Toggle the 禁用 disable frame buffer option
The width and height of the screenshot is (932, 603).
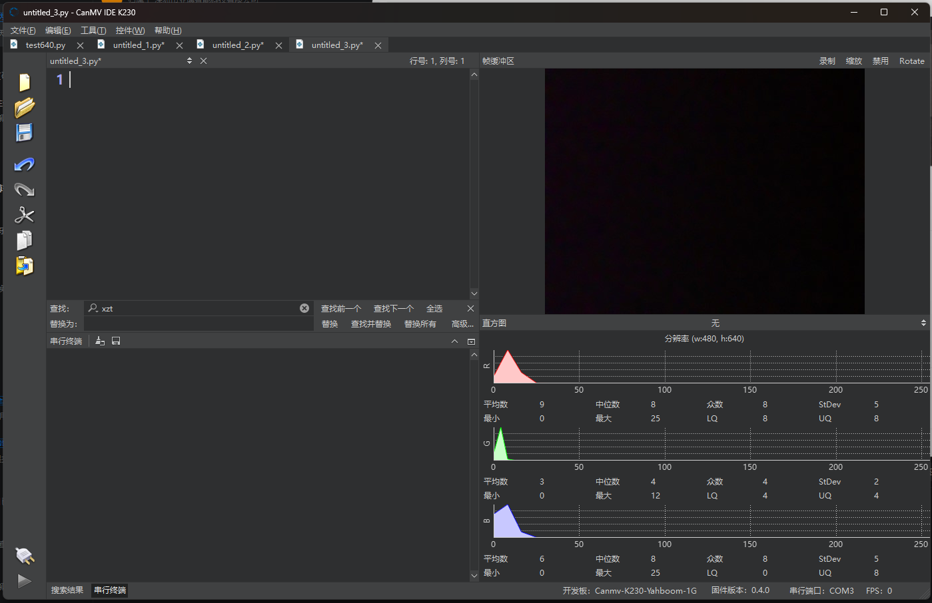click(x=880, y=61)
